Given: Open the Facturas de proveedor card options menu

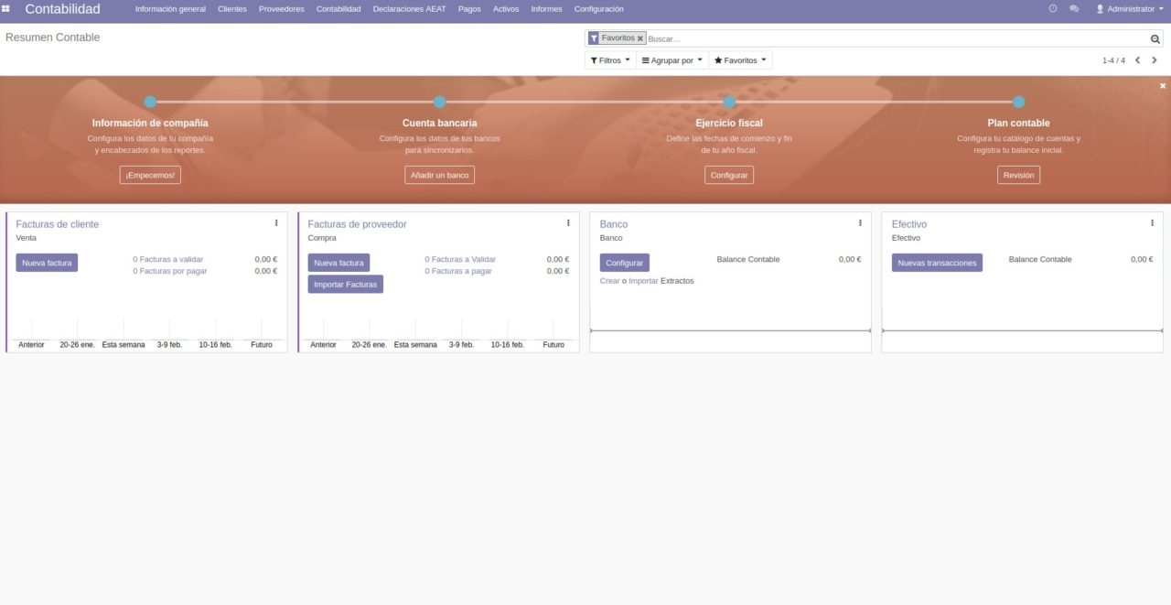Looking at the screenshot, I should [x=568, y=222].
